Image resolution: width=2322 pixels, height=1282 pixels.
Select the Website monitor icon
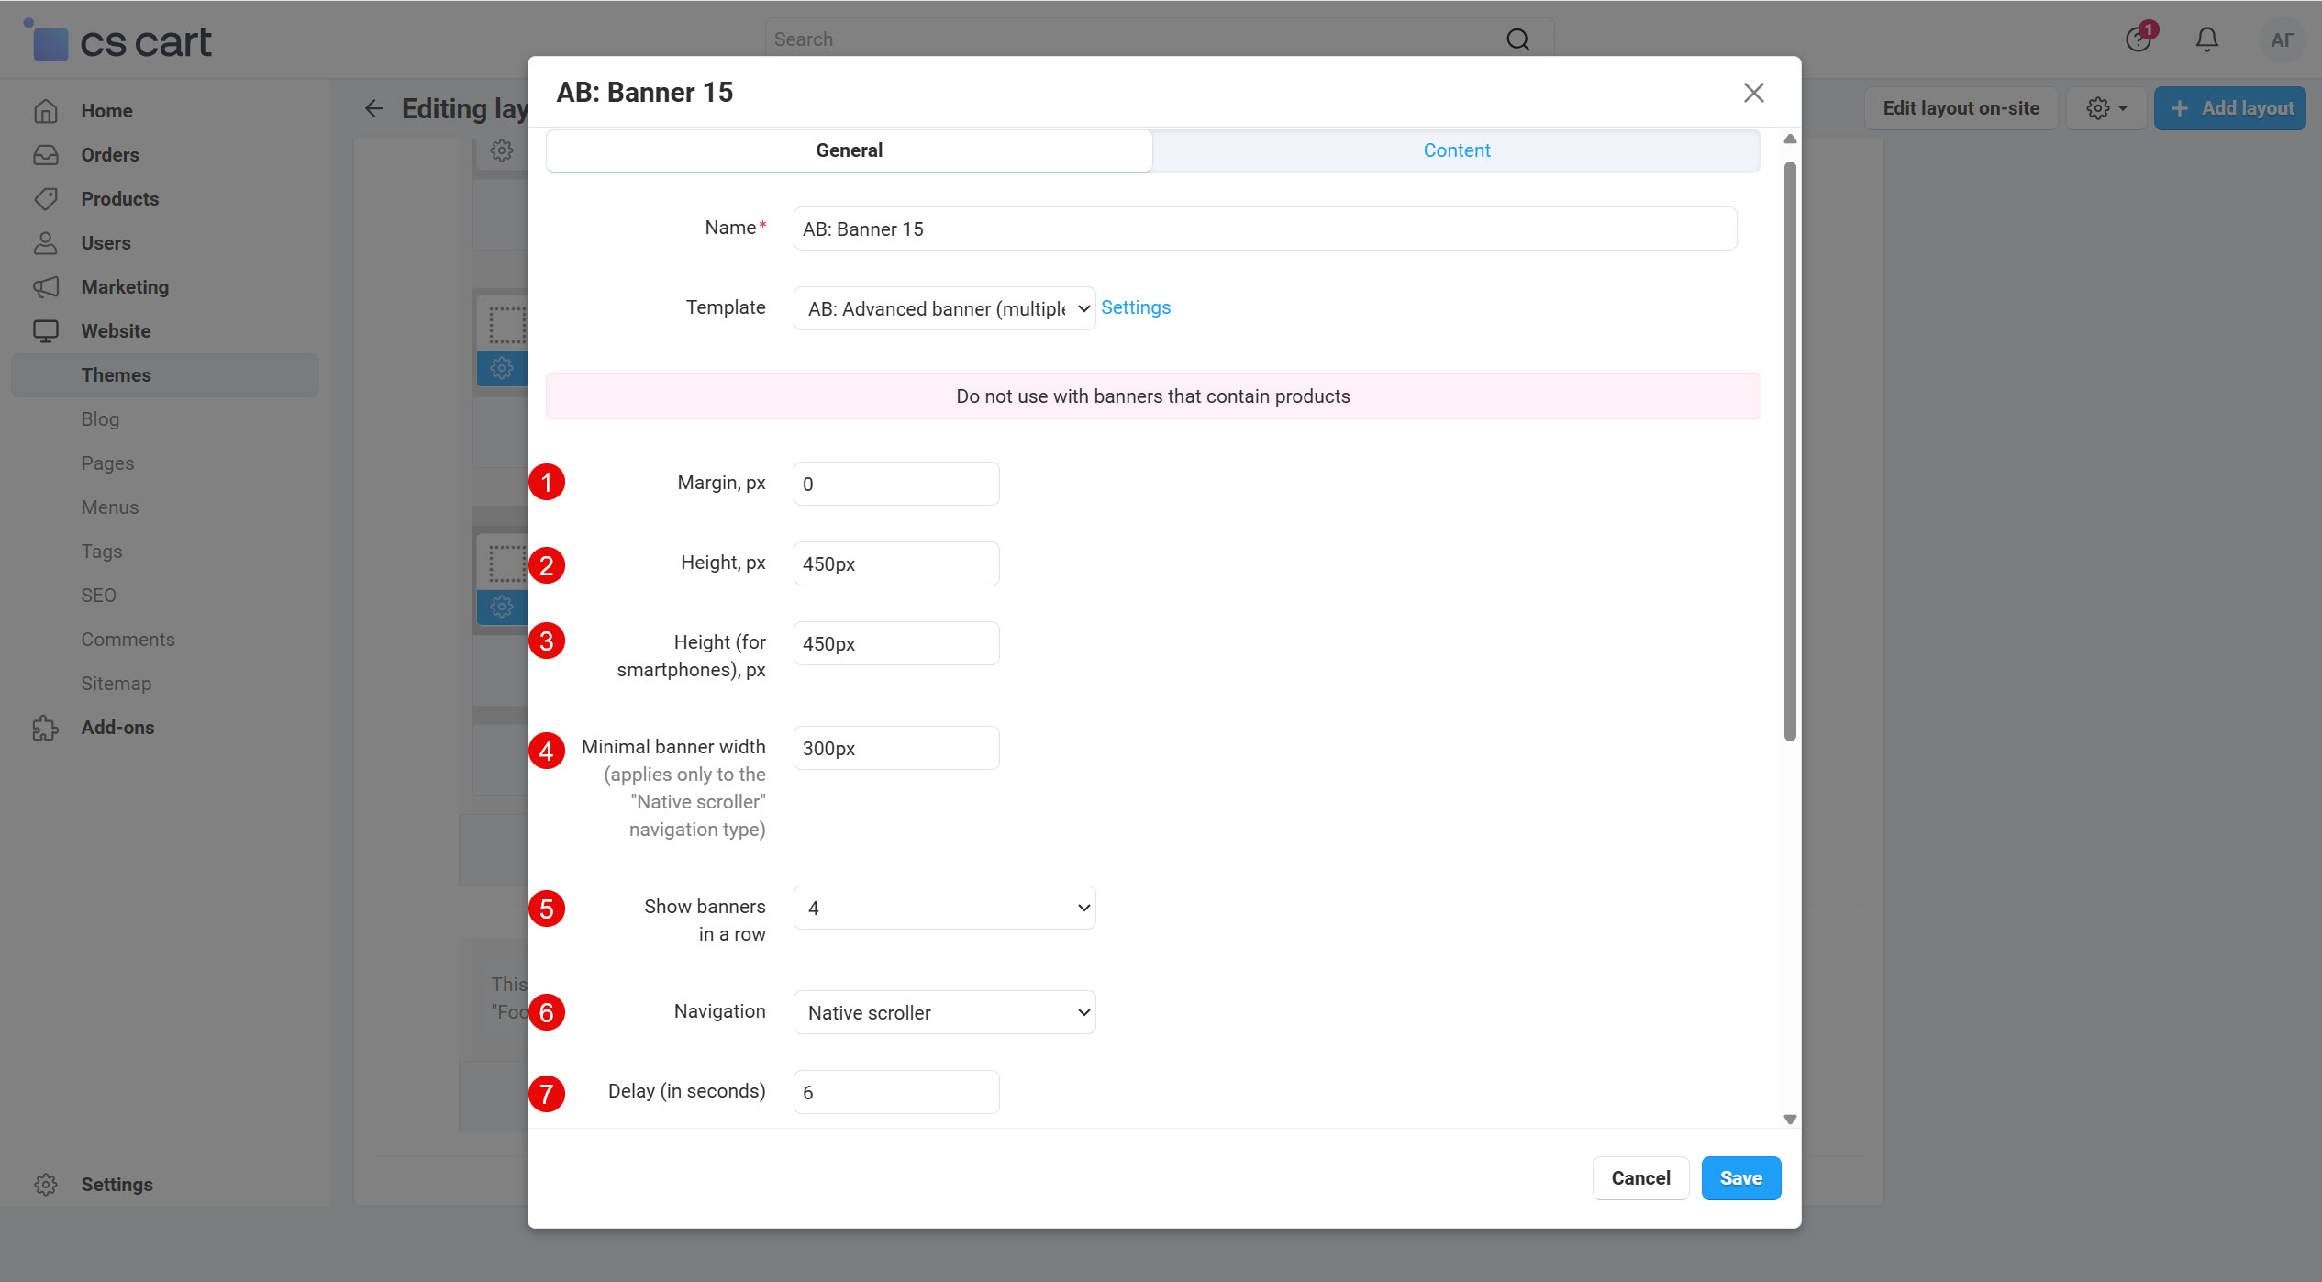tap(45, 330)
